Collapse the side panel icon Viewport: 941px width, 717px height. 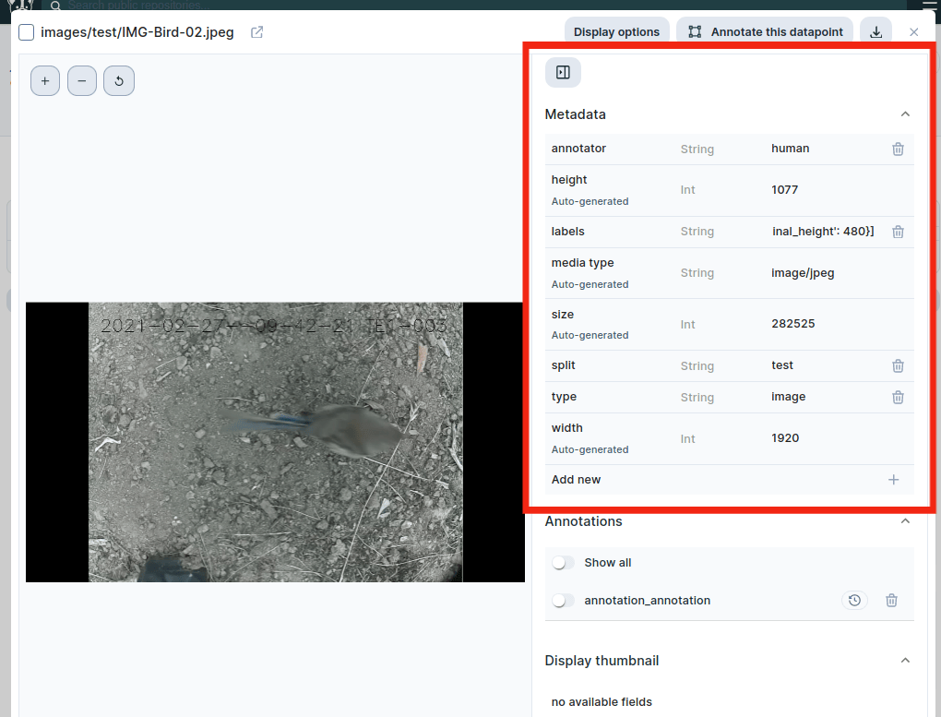[563, 72]
